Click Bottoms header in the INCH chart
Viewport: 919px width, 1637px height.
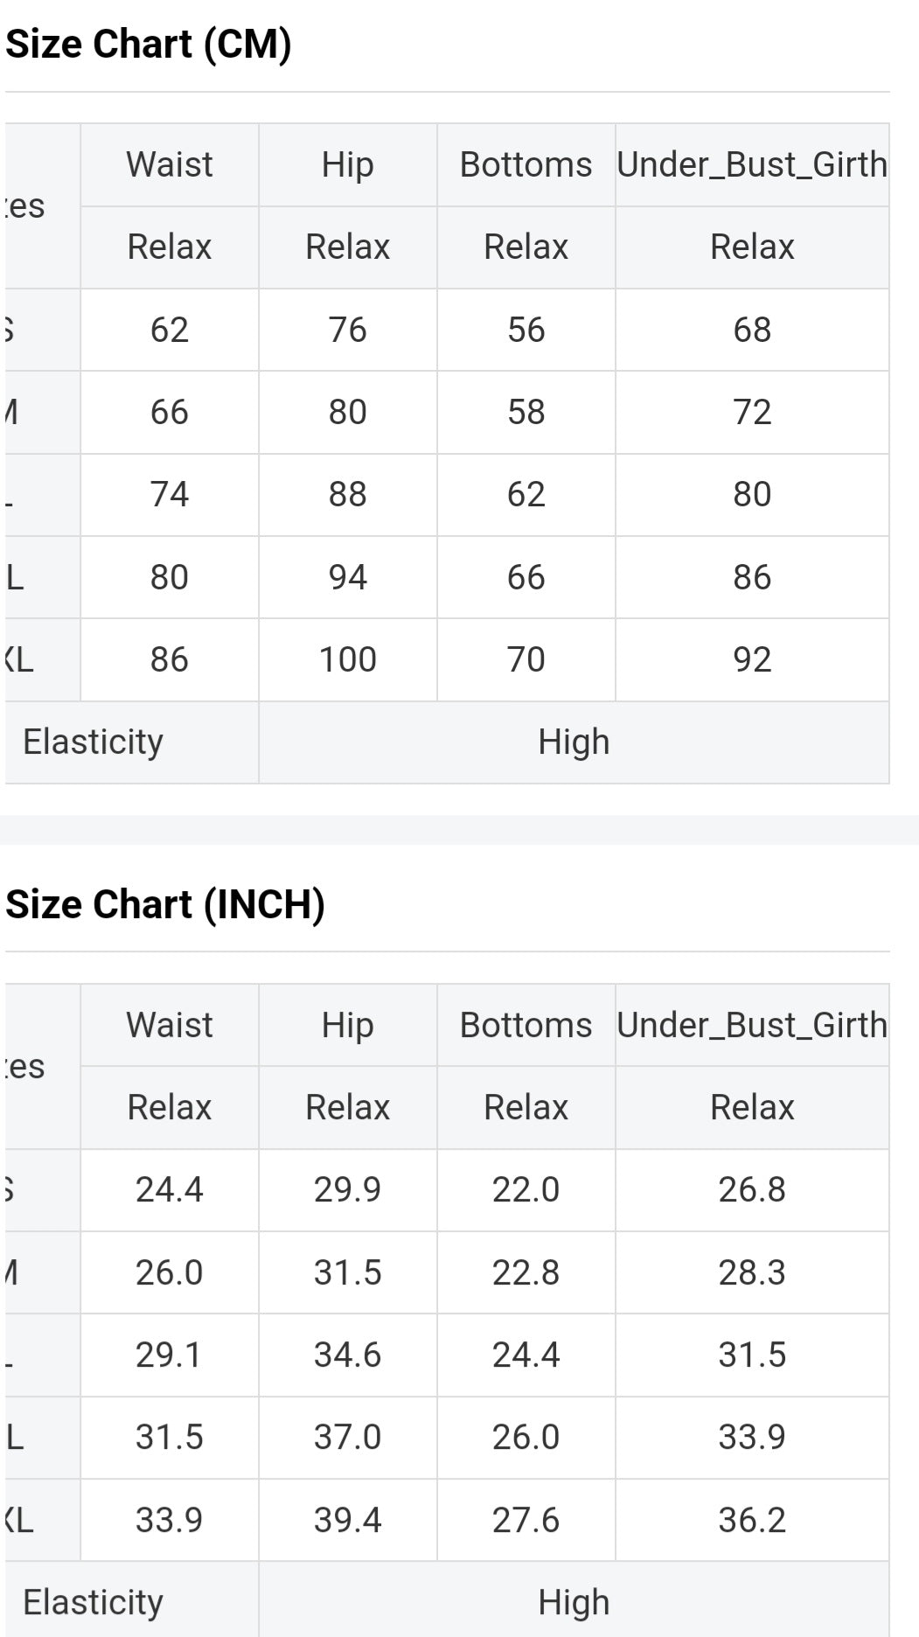(526, 1025)
